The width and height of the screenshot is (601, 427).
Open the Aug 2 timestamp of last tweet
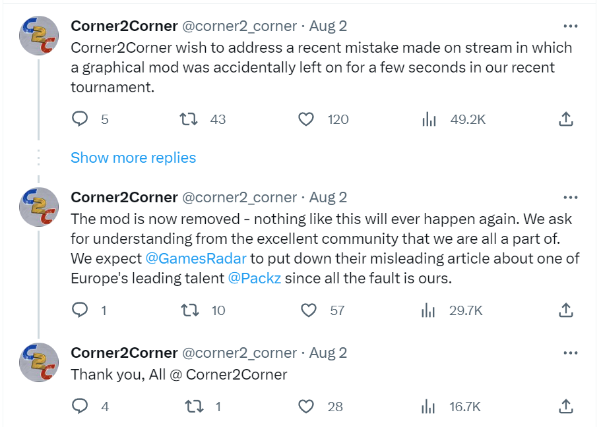[328, 353]
